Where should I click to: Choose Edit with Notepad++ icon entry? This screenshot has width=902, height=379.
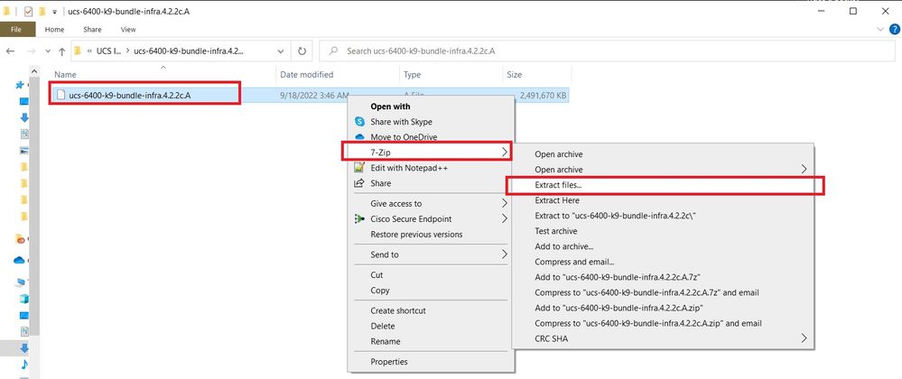point(359,168)
